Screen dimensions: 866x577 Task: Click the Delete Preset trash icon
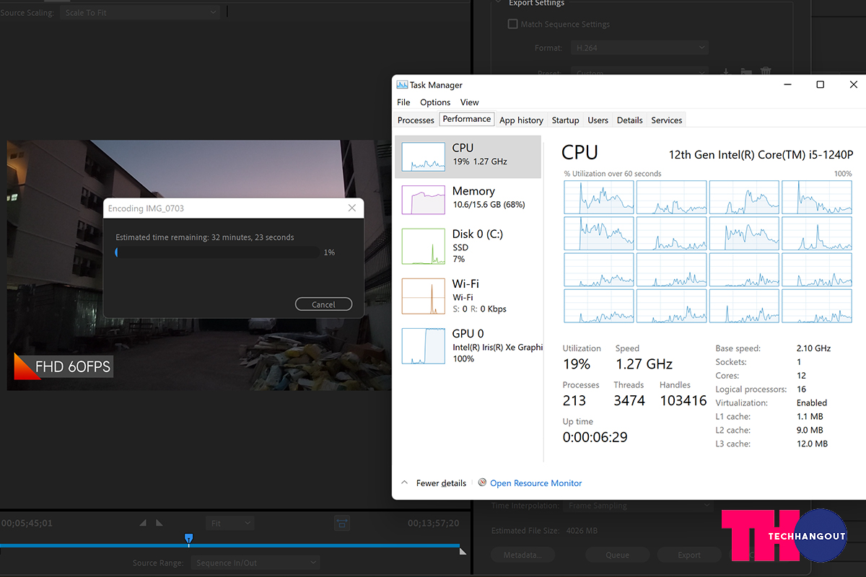[x=766, y=72]
